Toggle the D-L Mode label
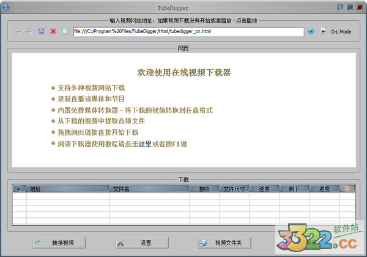Viewport: 367px width, 257px height. click(x=341, y=32)
